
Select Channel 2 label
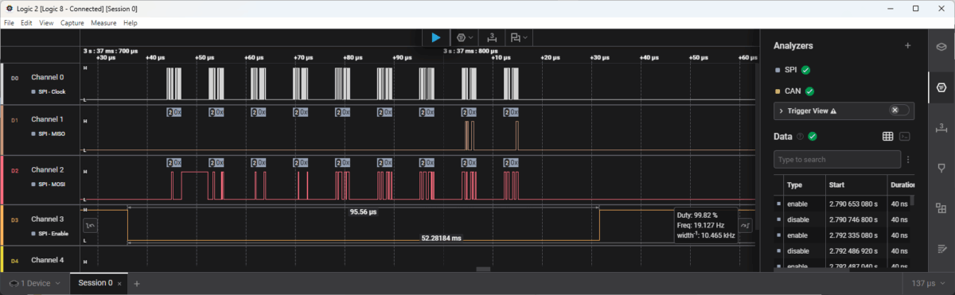coord(47,170)
